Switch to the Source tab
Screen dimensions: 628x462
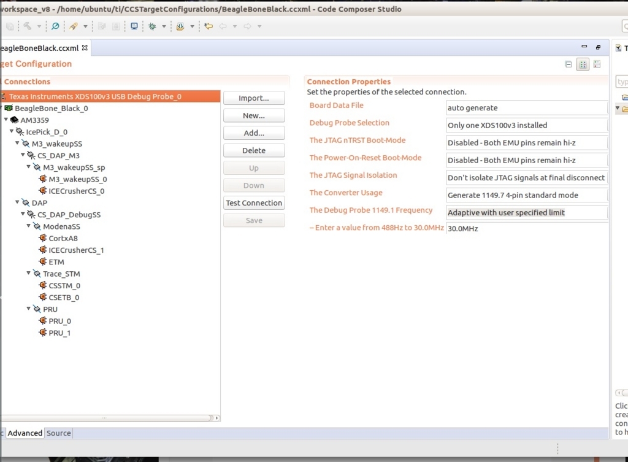(x=58, y=433)
